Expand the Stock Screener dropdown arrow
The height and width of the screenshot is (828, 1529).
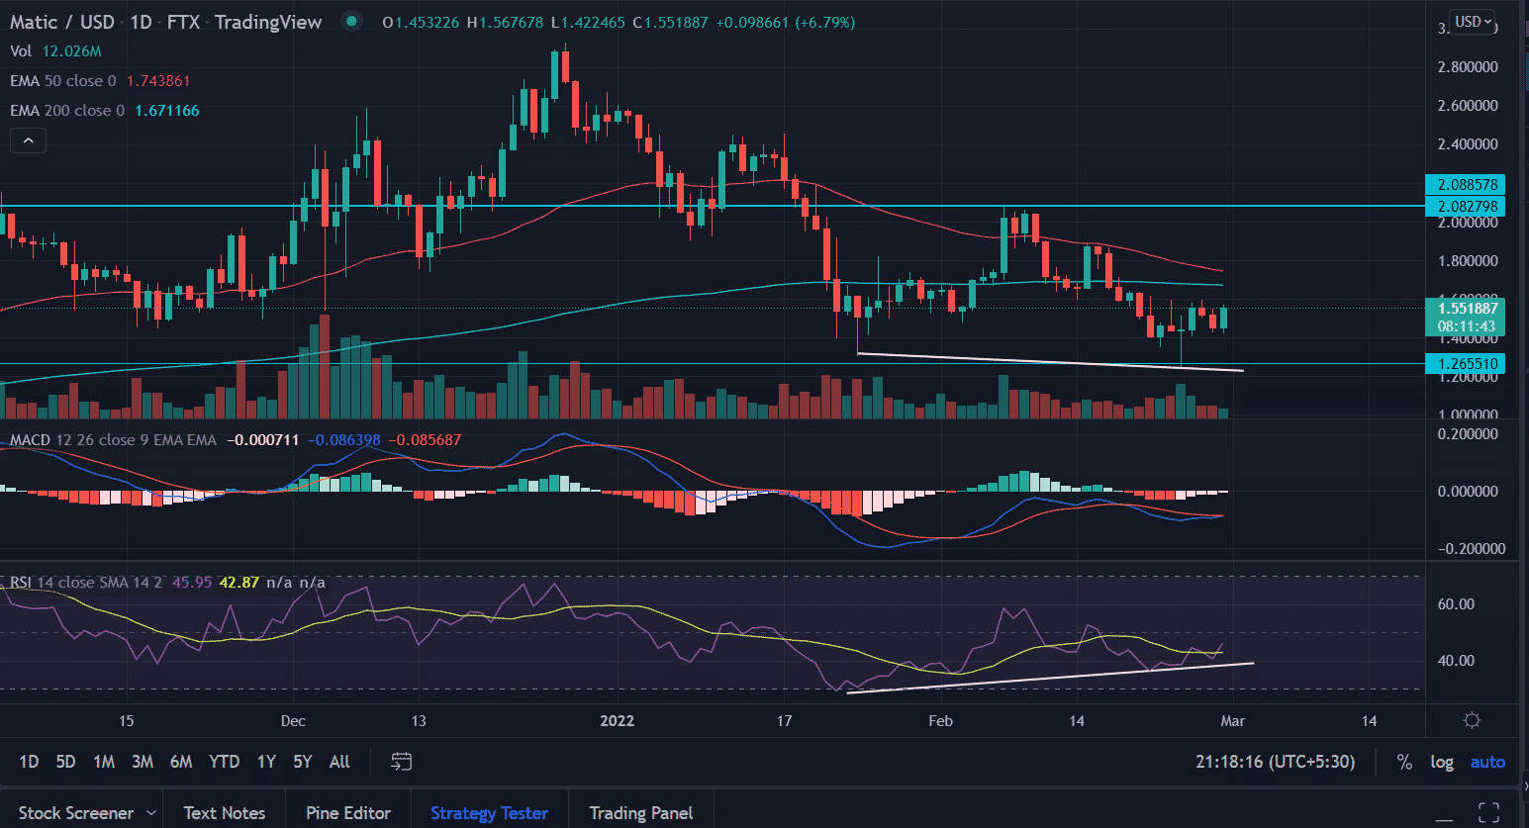[151, 813]
